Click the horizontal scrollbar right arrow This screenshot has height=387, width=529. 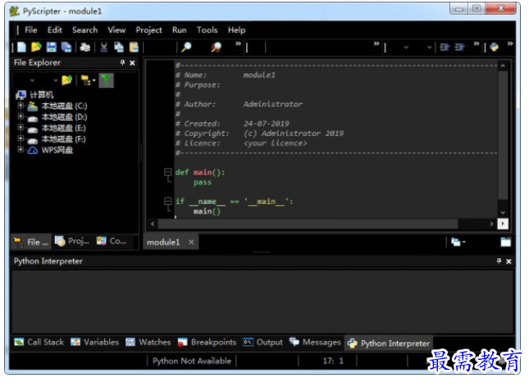tap(491, 224)
